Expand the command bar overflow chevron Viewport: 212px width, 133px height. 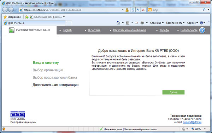point(208,21)
